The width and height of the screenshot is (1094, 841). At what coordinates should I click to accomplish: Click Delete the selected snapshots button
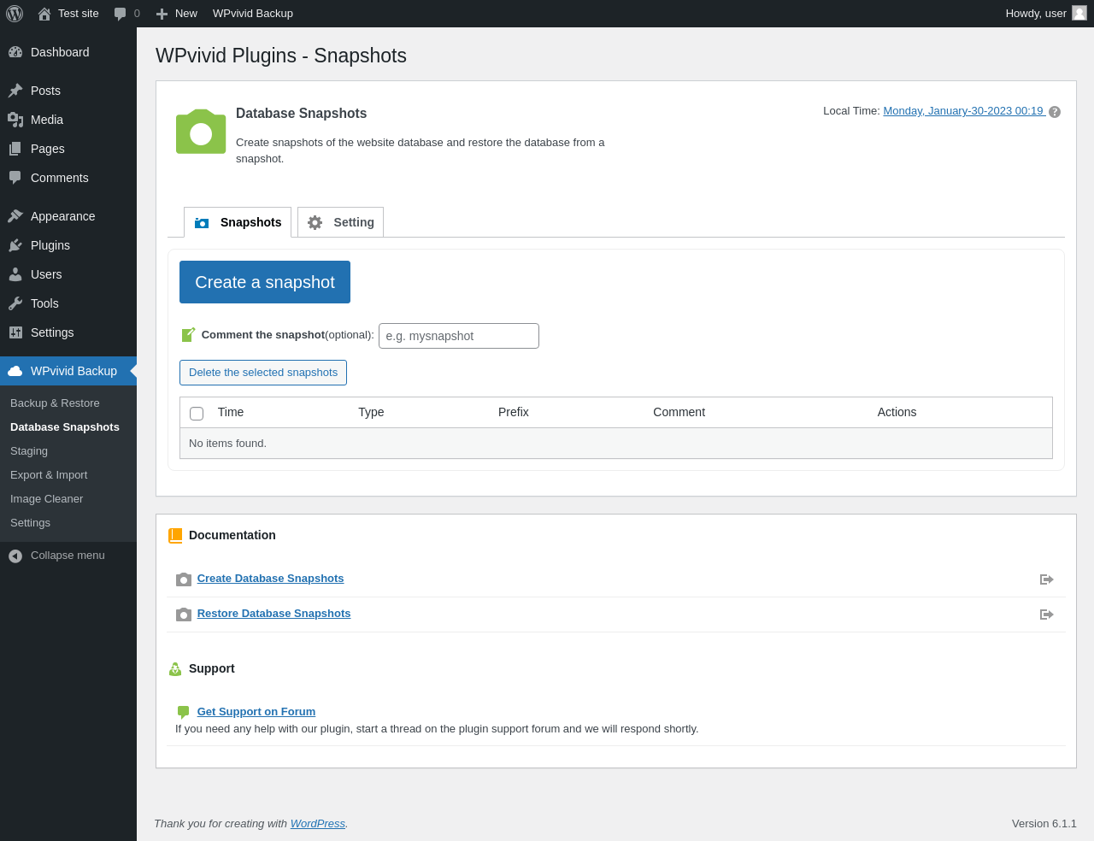263,373
